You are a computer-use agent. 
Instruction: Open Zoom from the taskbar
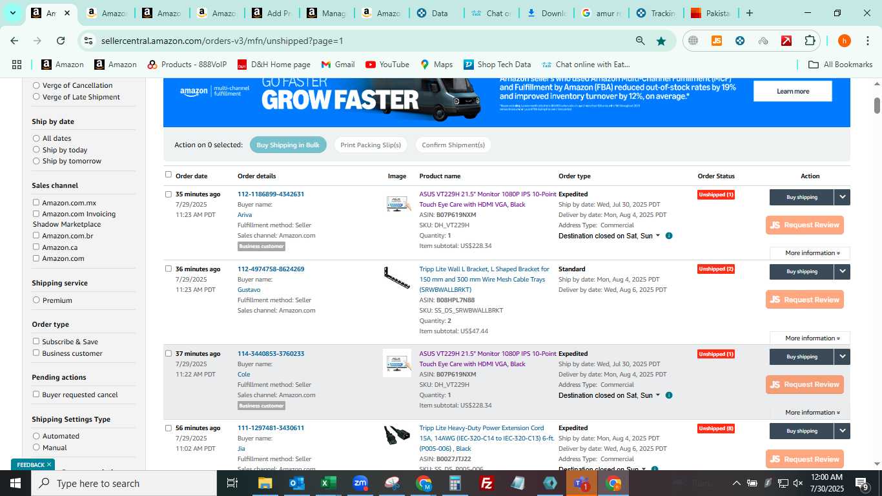tap(360, 483)
